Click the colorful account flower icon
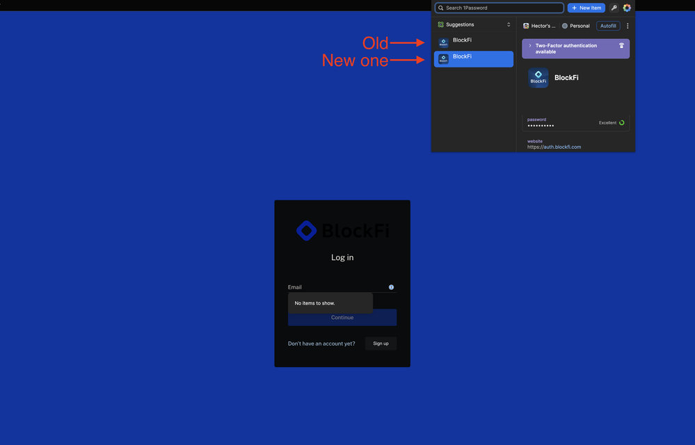Viewport: 695px width, 445px height. coord(627,8)
